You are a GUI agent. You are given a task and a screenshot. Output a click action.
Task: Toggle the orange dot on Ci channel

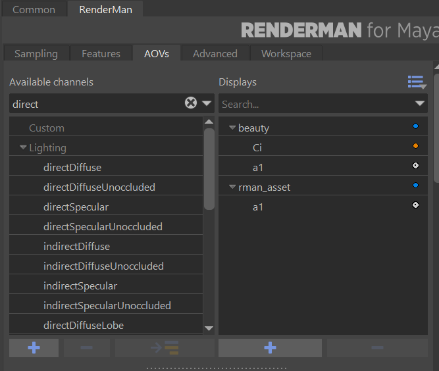(415, 146)
